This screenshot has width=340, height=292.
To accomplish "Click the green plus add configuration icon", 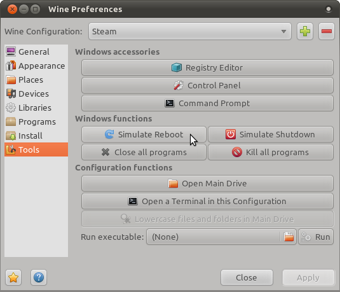I will [x=305, y=31].
